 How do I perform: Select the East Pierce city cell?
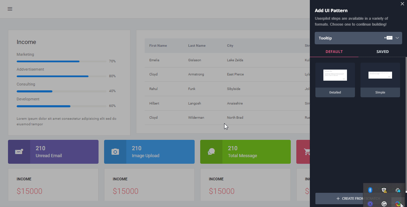click(x=235, y=74)
